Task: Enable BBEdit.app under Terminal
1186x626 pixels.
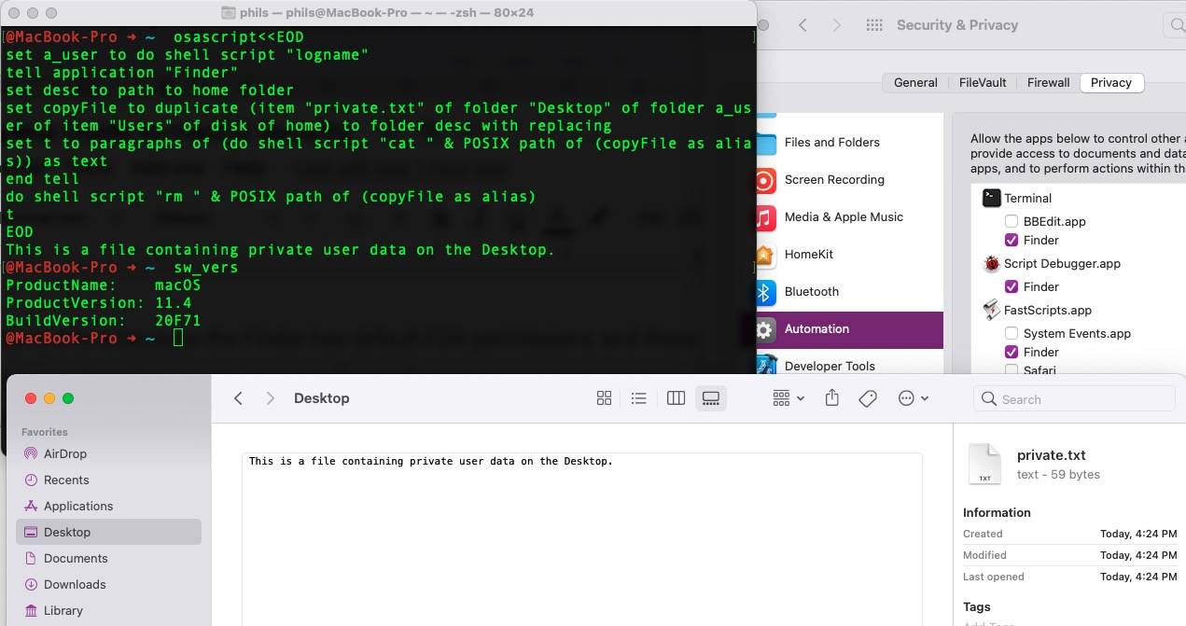Action: [x=1011, y=221]
